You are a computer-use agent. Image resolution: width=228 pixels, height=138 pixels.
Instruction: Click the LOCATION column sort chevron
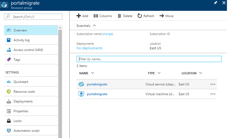click(201, 73)
